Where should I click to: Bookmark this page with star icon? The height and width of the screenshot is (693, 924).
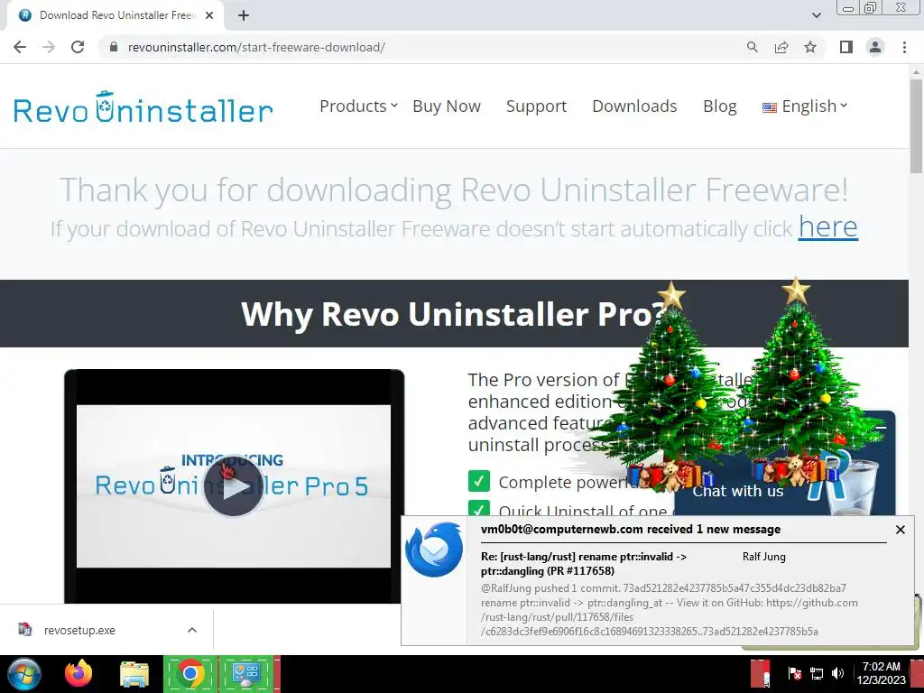pyautogui.click(x=810, y=47)
